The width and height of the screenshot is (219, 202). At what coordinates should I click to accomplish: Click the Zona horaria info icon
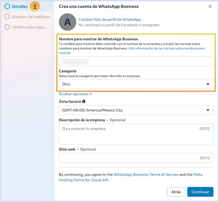pos(84,101)
